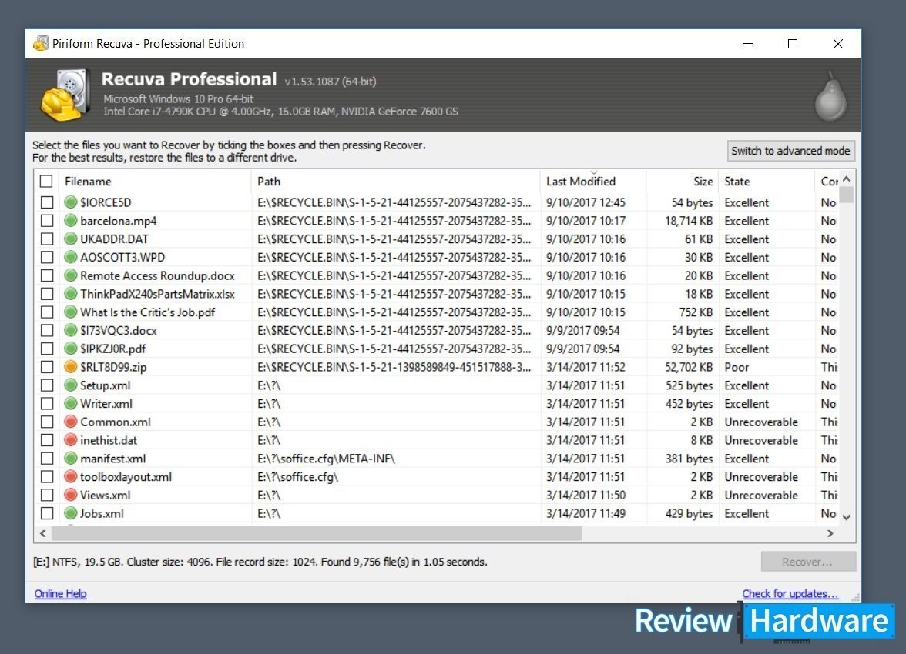Minimize the Recuva window

point(748,44)
